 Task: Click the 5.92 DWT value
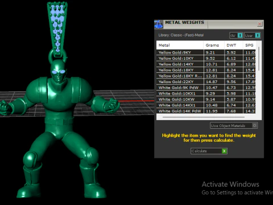point(231,52)
